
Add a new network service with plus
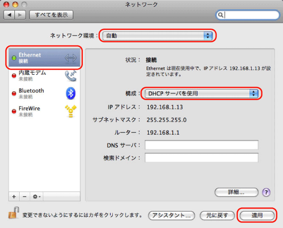pos(14,197)
